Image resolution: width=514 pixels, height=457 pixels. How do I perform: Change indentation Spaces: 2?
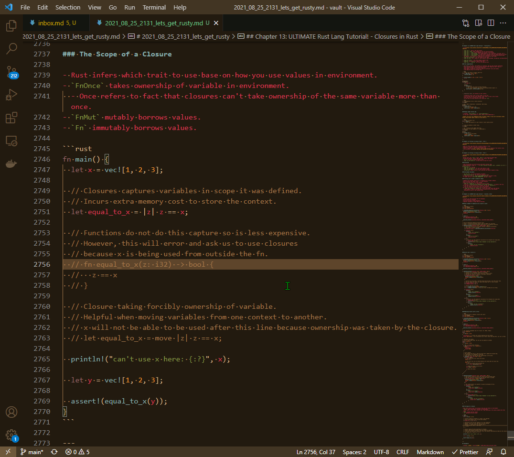click(354, 452)
